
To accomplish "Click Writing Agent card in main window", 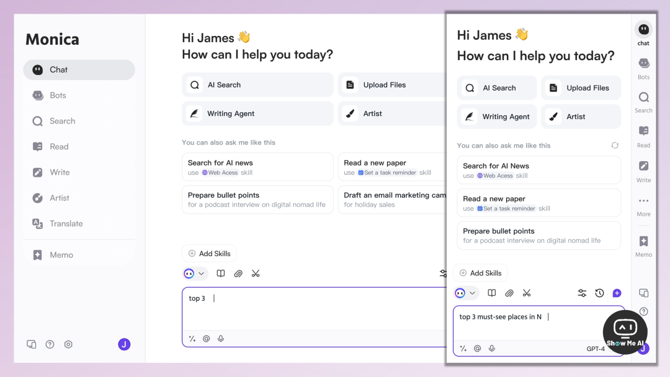I will pyautogui.click(x=257, y=113).
